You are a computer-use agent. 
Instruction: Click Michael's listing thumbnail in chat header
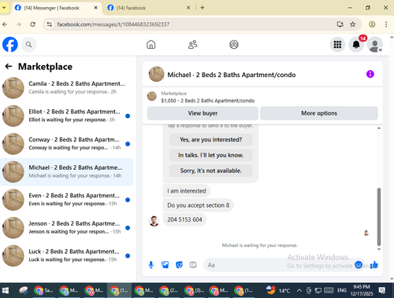point(157,74)
